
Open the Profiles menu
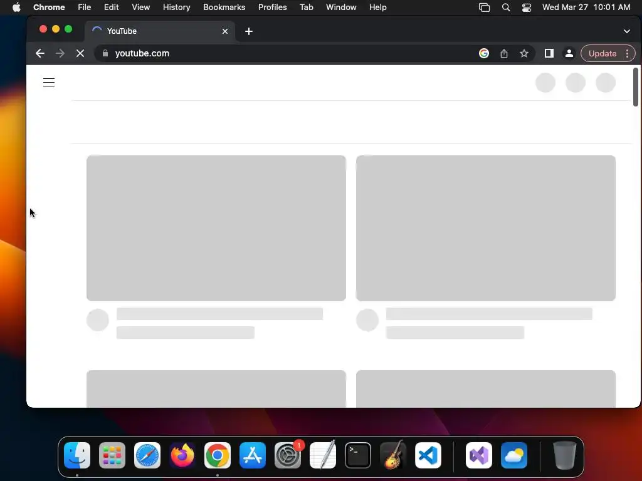pos(272,7)
